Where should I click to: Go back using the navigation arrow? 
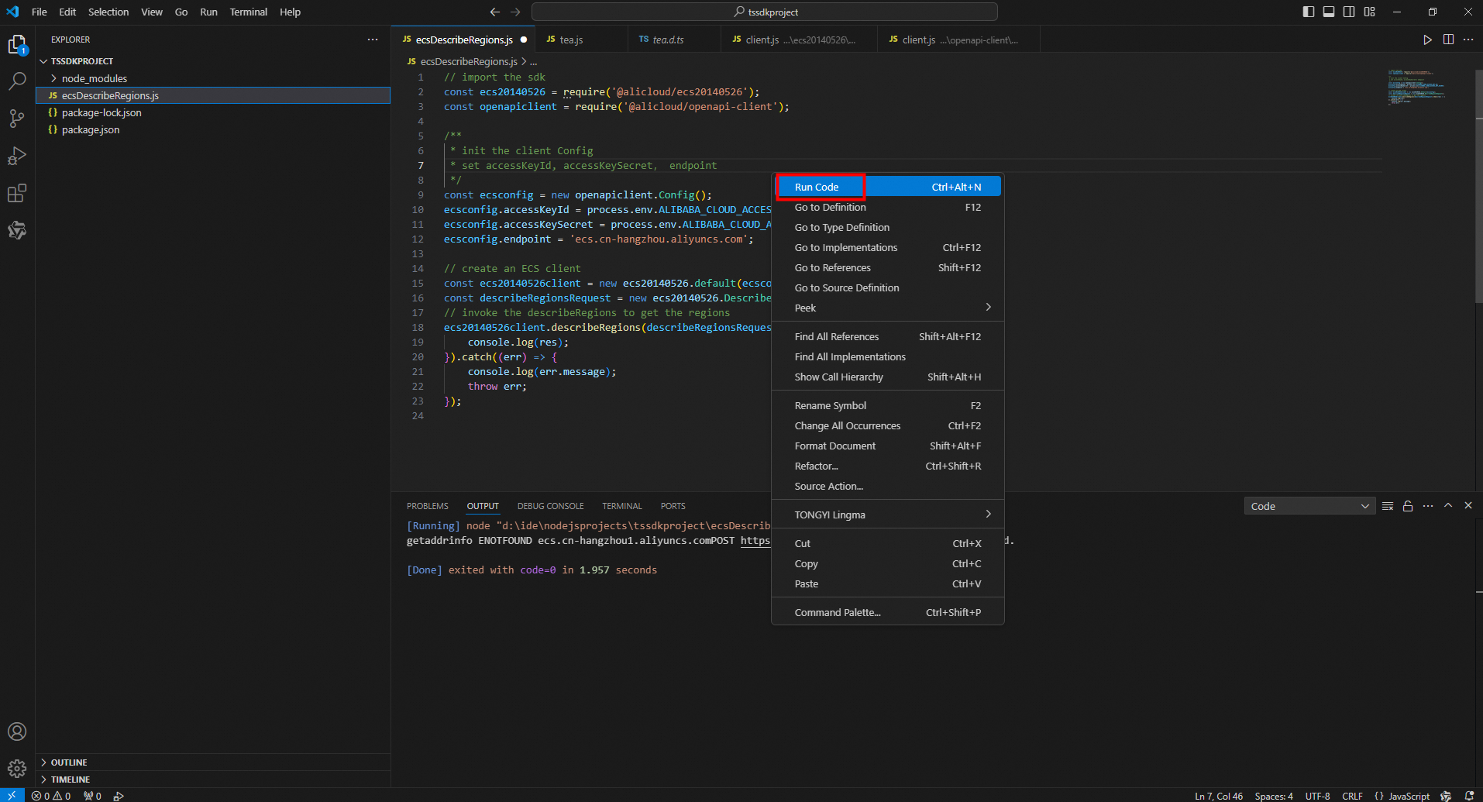coord(495,12)
